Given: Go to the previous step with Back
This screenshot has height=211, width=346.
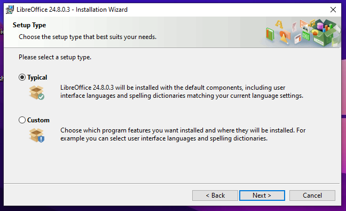Looking at the screenshot, I should (215, 196).
